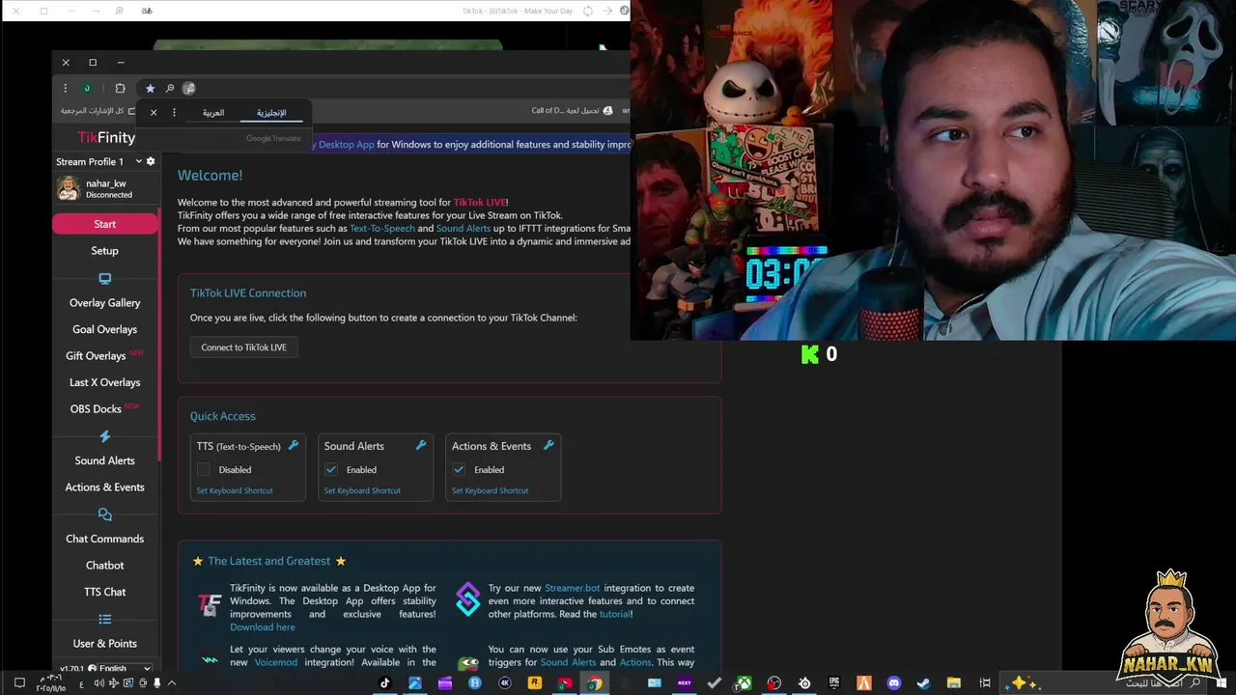The image size is (1236, 695).
Task: Open Chrome's three-dot menu
Action: coord(66,89)
